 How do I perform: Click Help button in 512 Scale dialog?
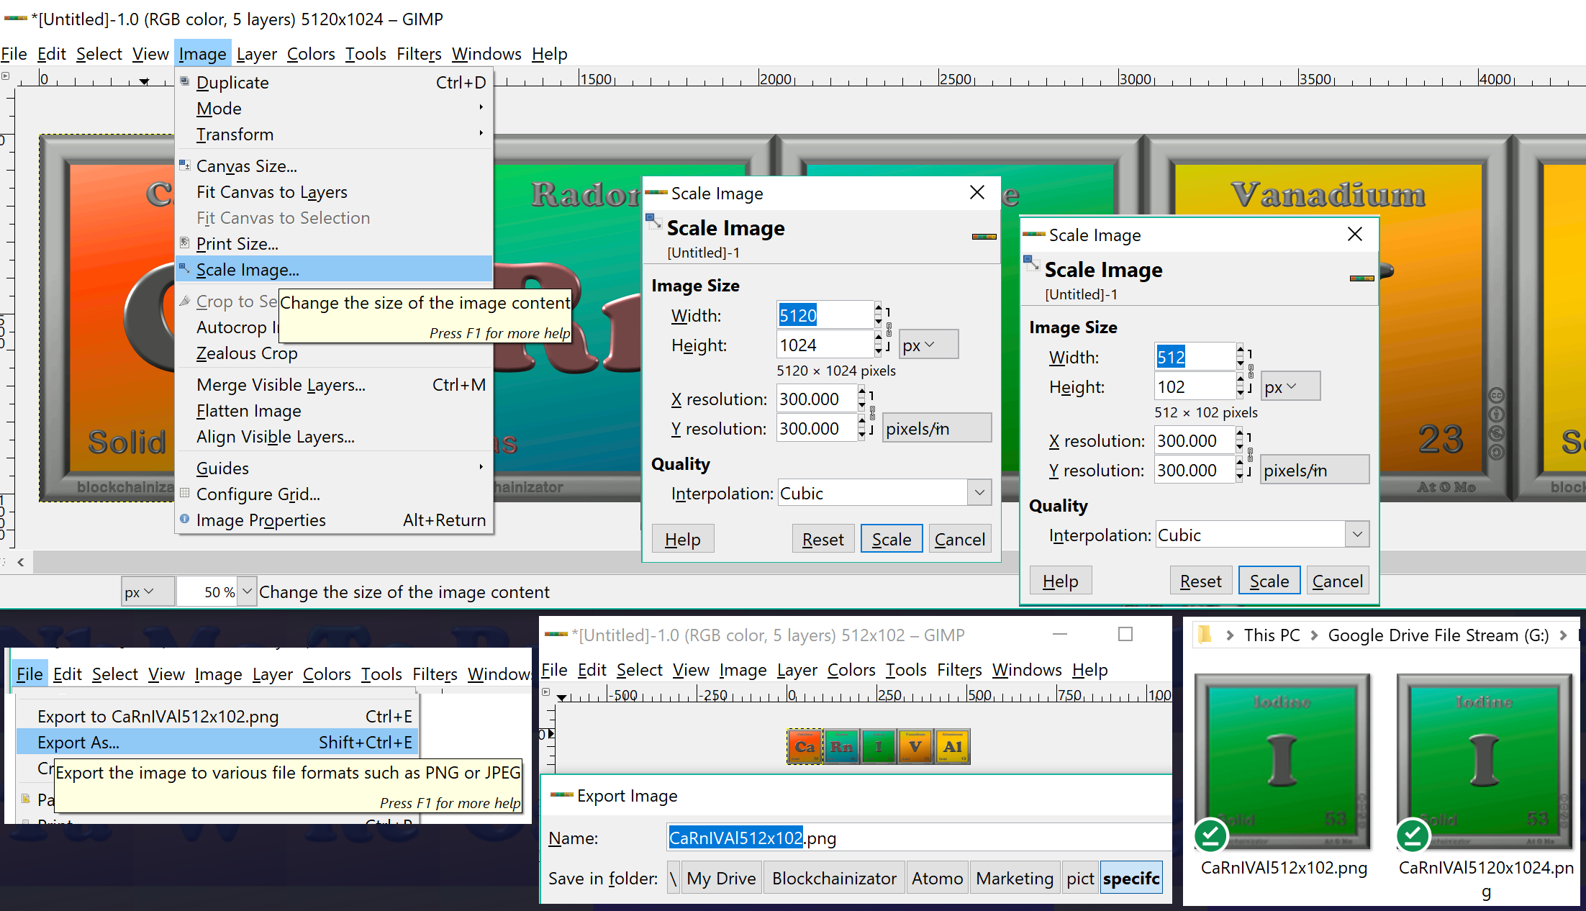[1061, 581]
